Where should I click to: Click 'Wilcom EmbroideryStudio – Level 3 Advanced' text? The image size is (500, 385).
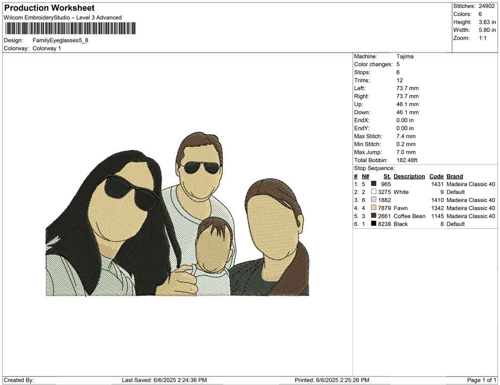[x=63, y=18]
